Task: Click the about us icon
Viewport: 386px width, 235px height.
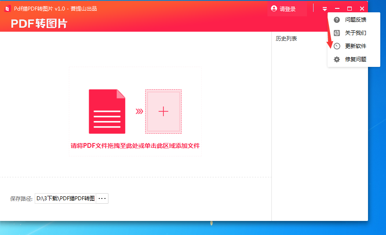Action: [x=337, y=33]
